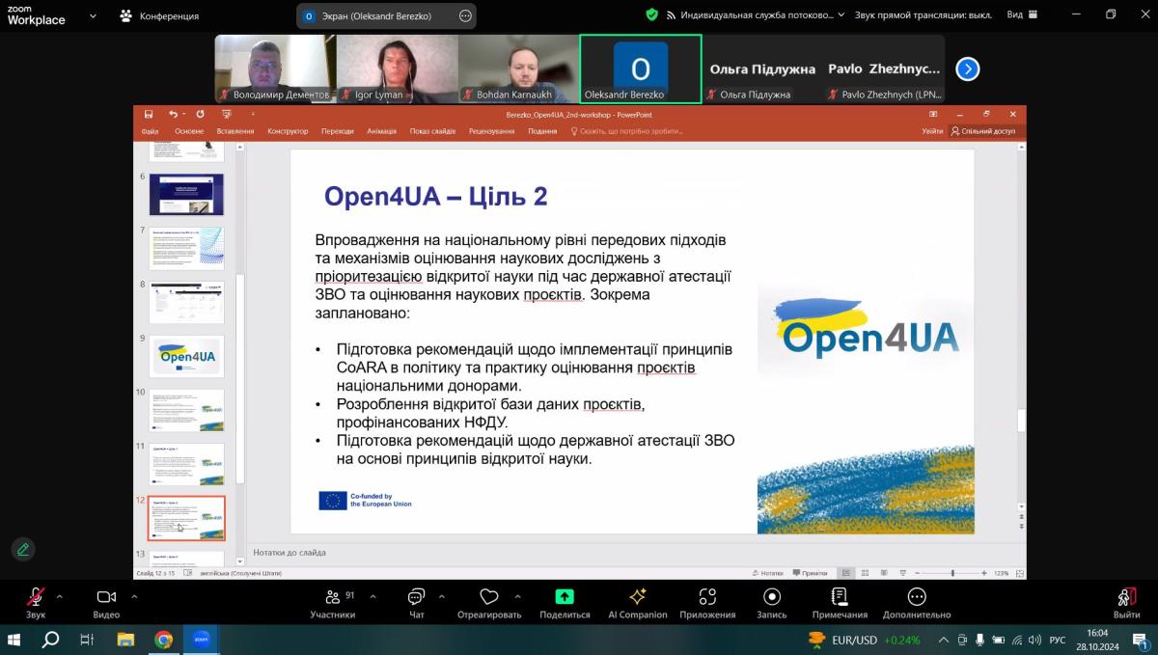
Task: Start slideshow from Quick Access toolbar icon
Action: click(x=226, y=114)
